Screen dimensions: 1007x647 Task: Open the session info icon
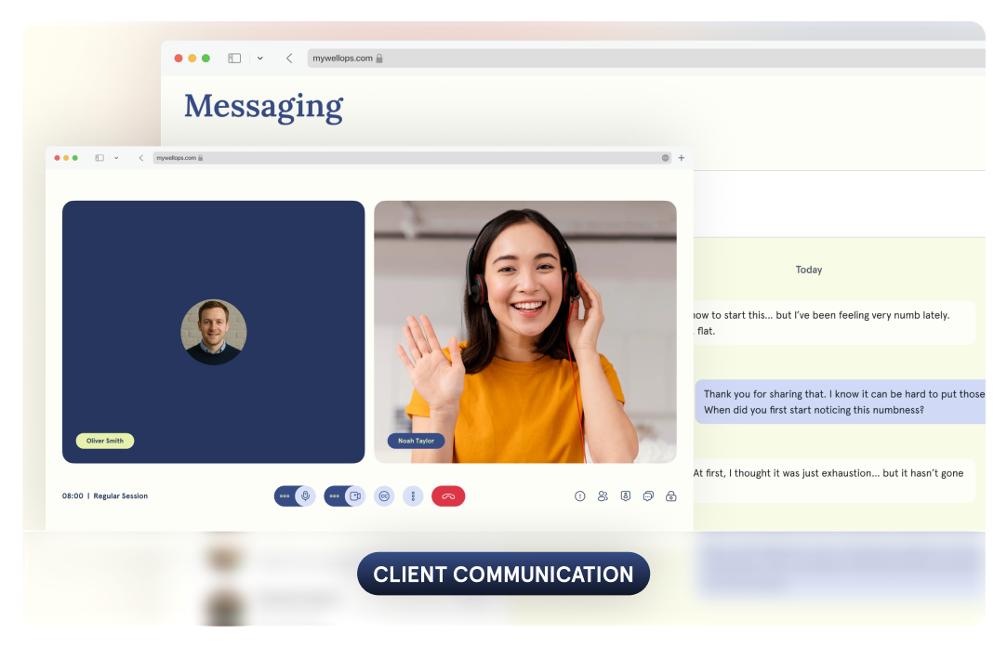point(580,496)
